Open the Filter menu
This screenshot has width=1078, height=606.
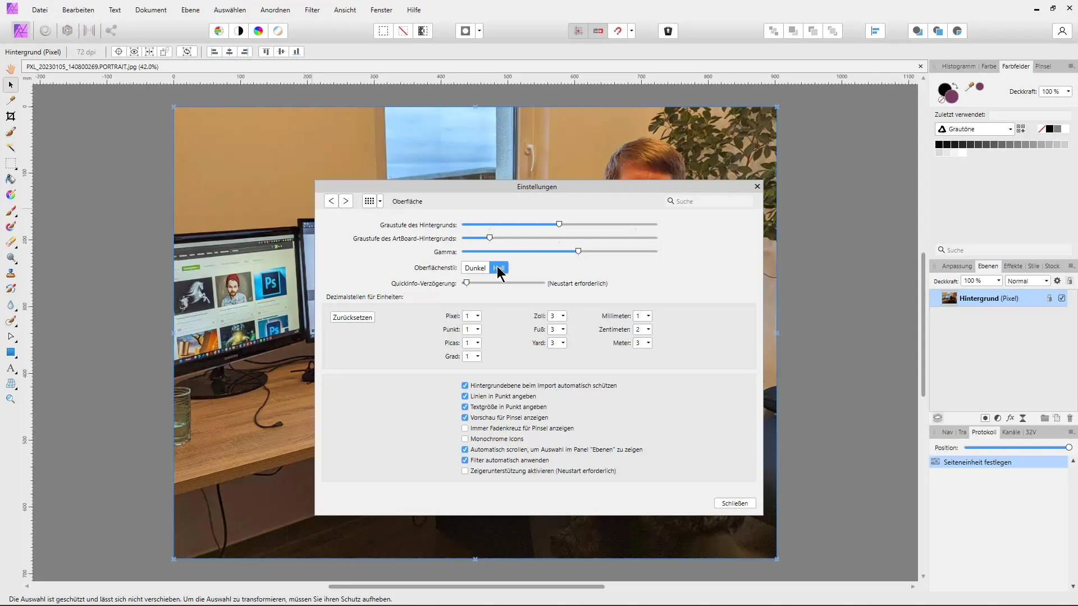(312, 10)
